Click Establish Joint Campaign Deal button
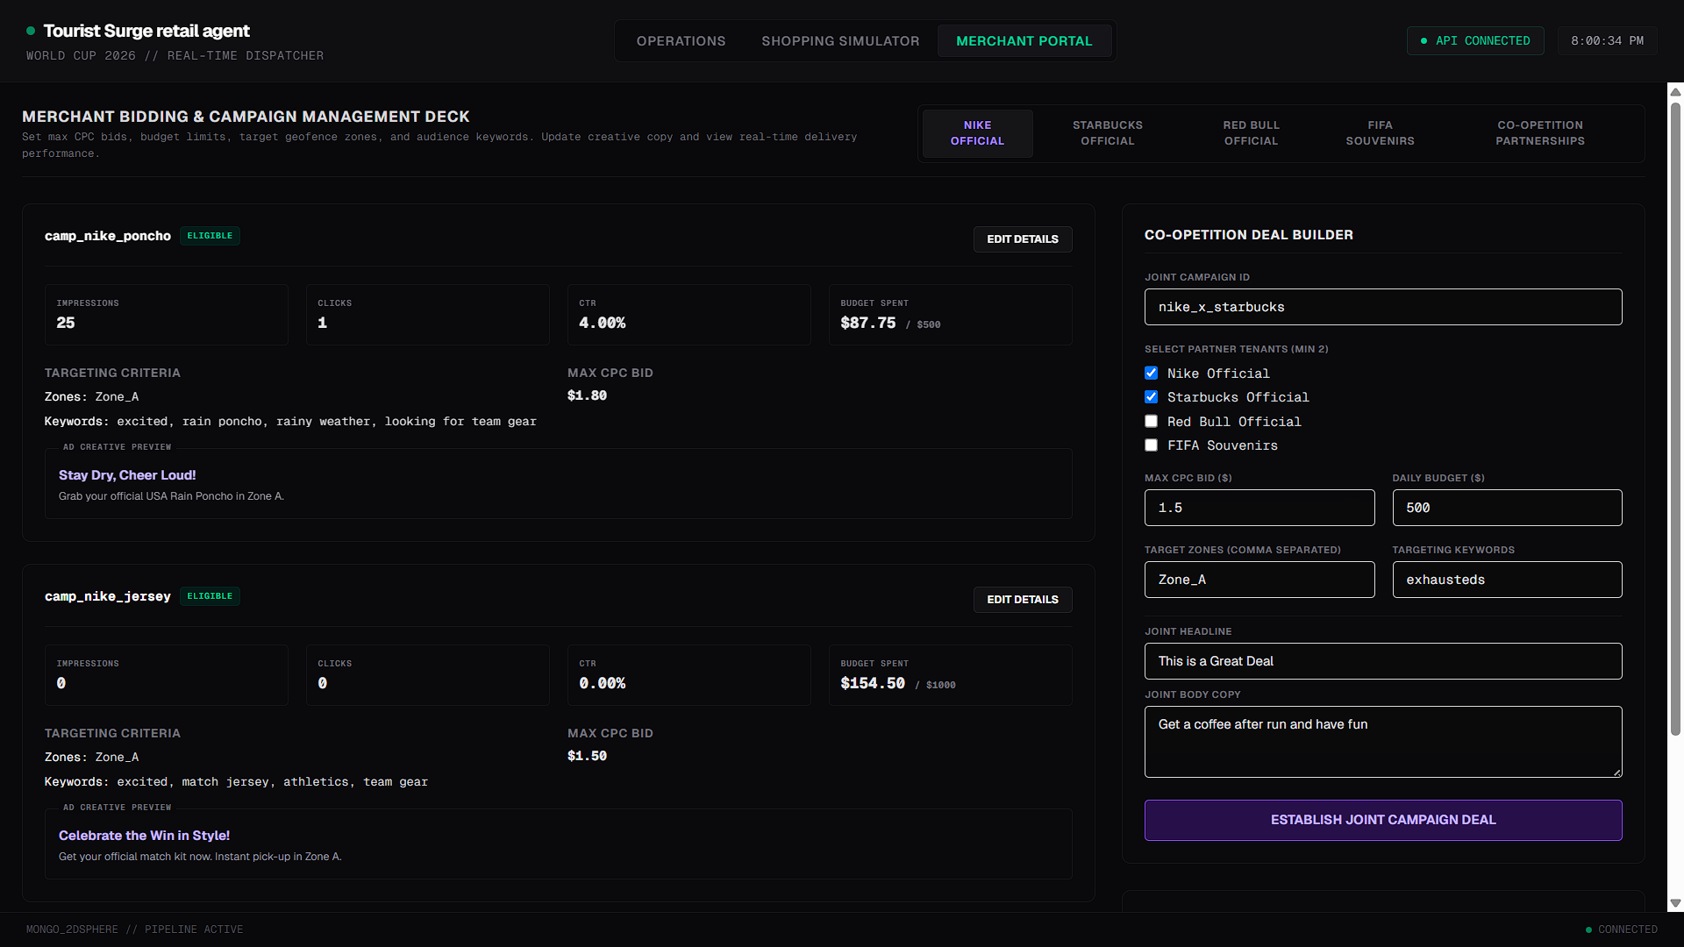The height and width of the screenshot is (947, 1684). coord(1383,820)
